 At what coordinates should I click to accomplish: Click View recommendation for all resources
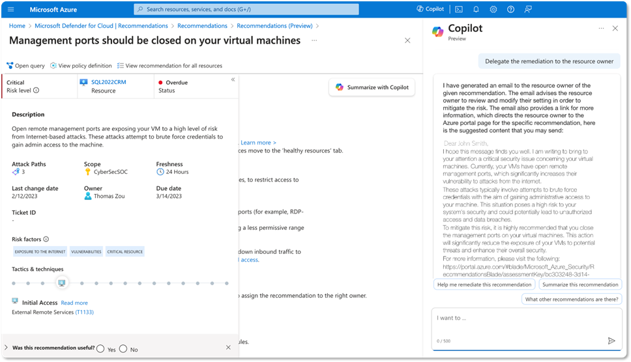tap(169, 66)
